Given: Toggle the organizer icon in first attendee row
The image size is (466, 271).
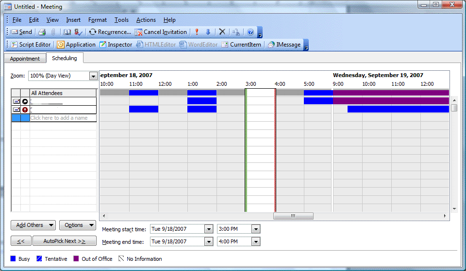Looking at the screenshot, I should click(x=25, y=101).
